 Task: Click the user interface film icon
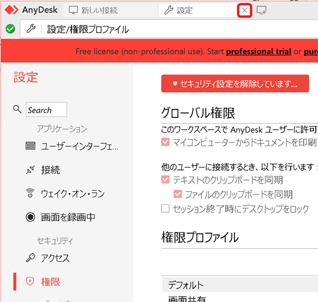pyautogui.click(x=30, y=146)
